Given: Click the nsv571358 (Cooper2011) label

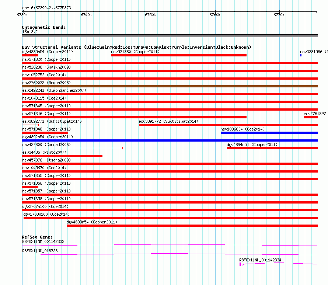Looking at the screenshot, I should click(x=46, y=199).
